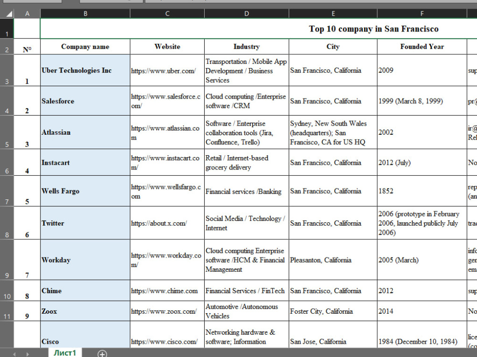This screenshot has width=477, height=357.
Task: Select 'Transportation / Mobile App Development' industry cell
Action: 247,70
